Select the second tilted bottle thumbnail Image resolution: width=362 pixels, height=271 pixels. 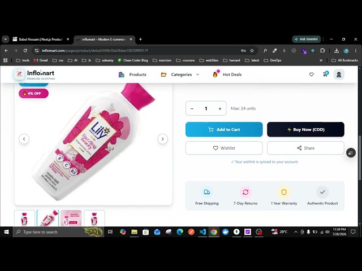[48, 218]
